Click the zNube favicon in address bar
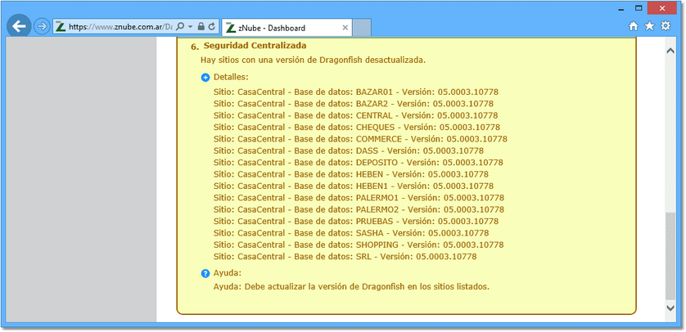686x332 pixels. 61,27
